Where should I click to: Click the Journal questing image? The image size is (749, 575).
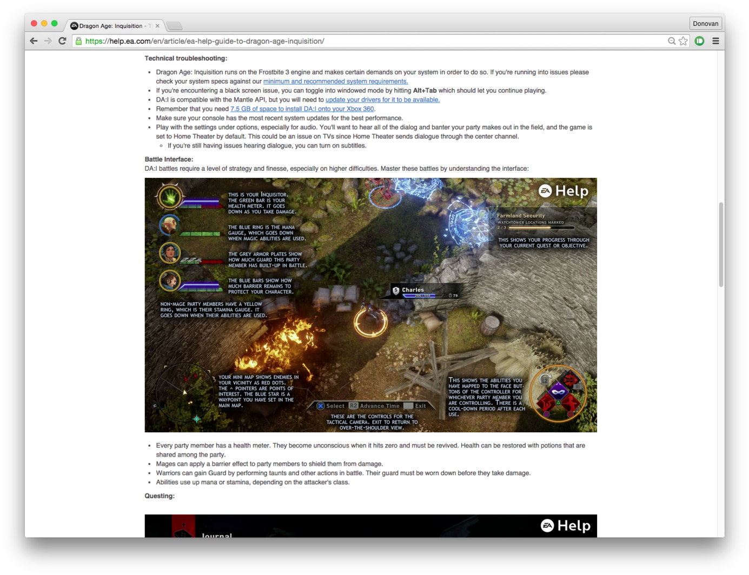coord(370,526)
